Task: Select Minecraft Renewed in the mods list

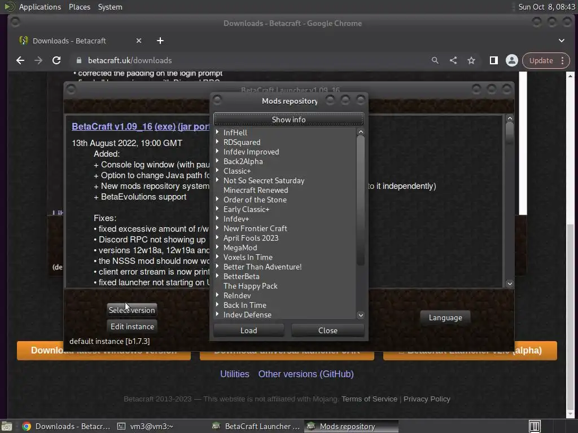Action: [256, 190]
